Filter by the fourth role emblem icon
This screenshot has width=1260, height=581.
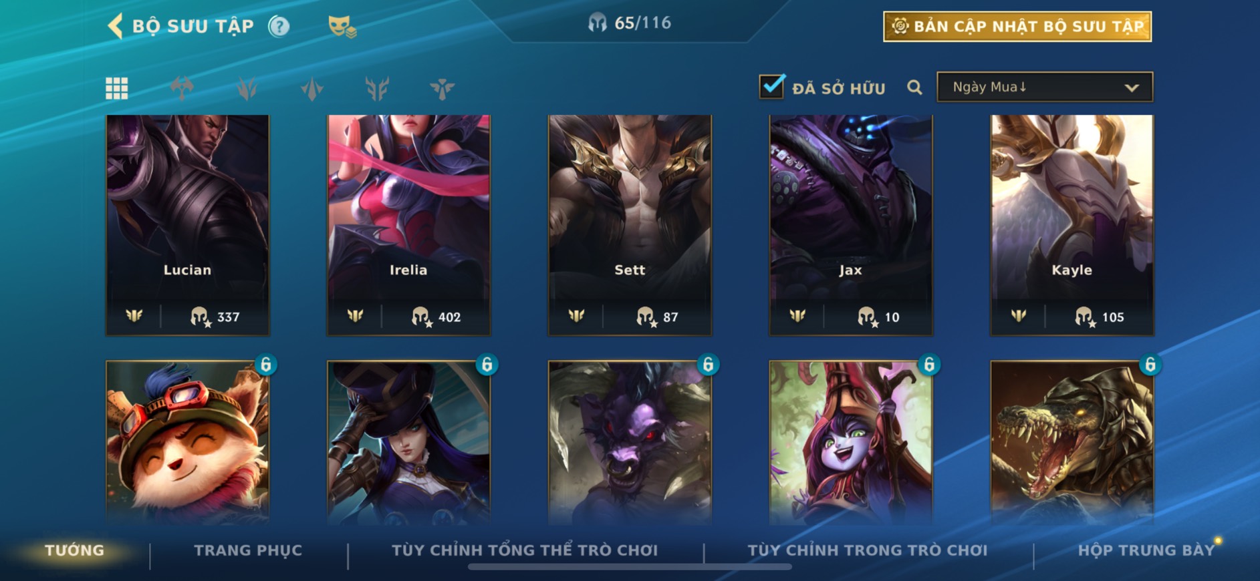coord(377,88)
